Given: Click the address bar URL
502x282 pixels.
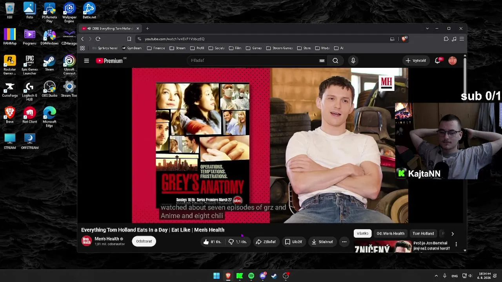Looking at the screenshot, I should point(175,39).
